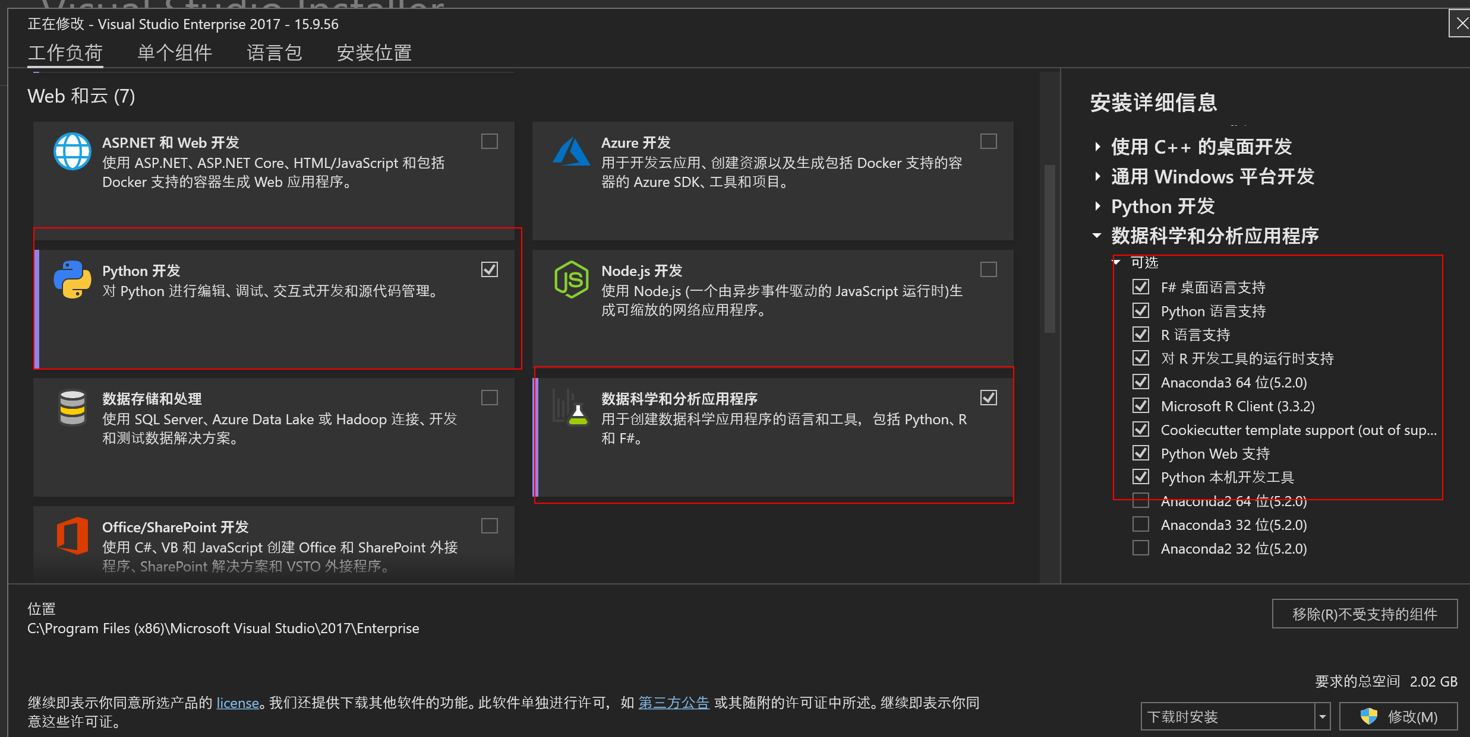Uncheck Anaconda3 64 位(5.2.0) option
Screen dimensions: 1470x737
[x=1141, y=382]
